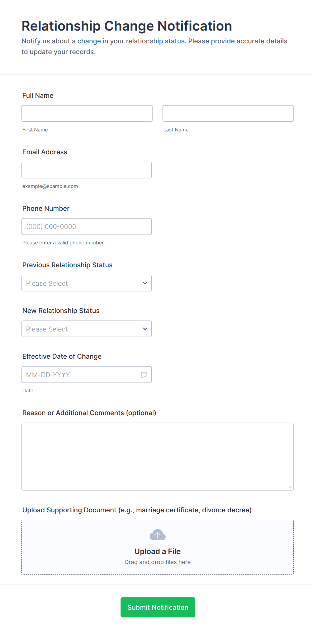Click the Email Address input box
Image resolution: width=312 pixels, height=634 pixels.
(x=87, y=170)
